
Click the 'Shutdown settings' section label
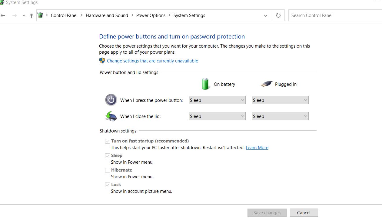point(118,131)
